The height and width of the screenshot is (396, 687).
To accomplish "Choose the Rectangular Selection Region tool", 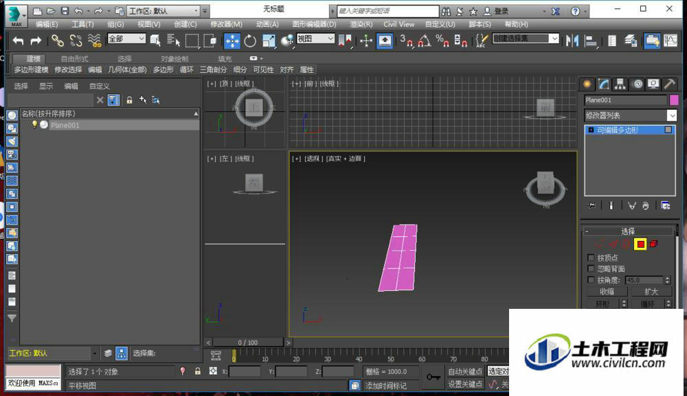I will pyautogui.click(x=192, y=40).
